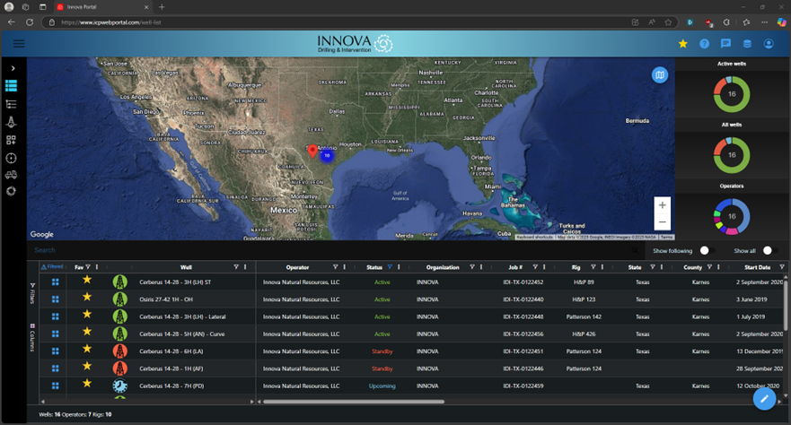This screenshot has width=791, height=425.
Task: Open the Filters side panel tab
Action: point(33,291)
